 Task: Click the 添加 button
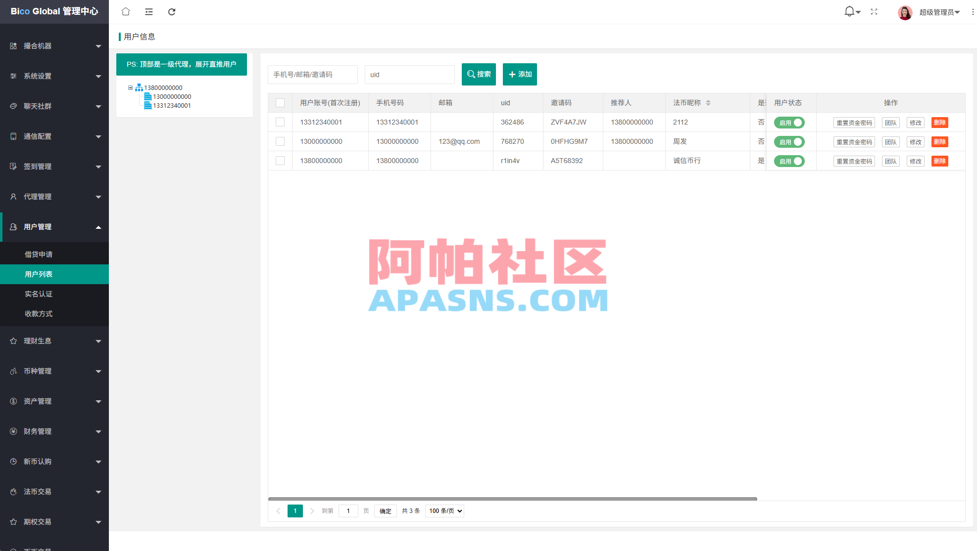tap(520, 74)
